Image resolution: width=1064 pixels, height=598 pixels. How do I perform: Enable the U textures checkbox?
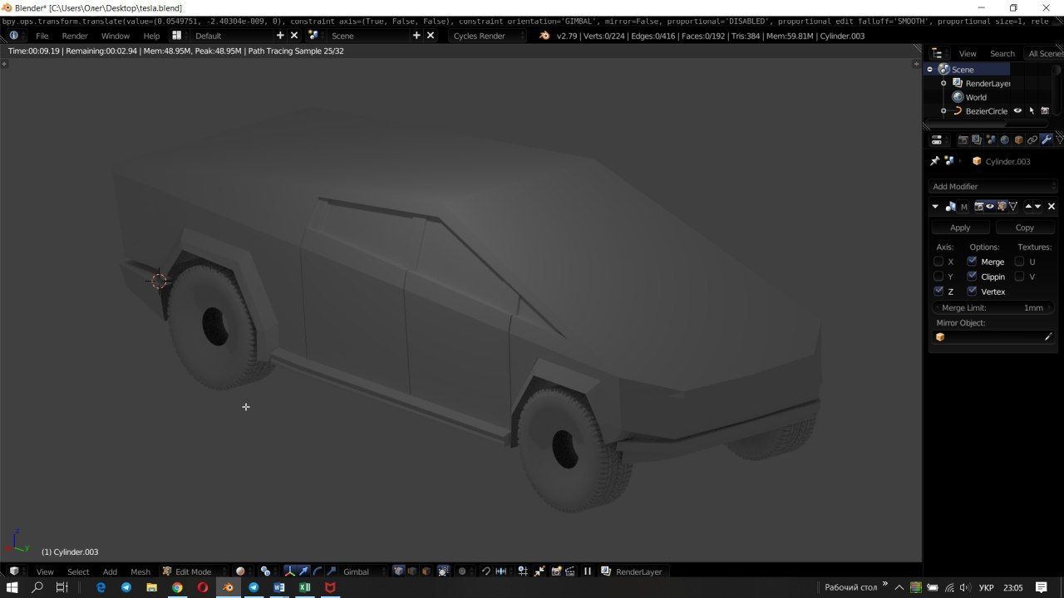tap(1019, 262)
